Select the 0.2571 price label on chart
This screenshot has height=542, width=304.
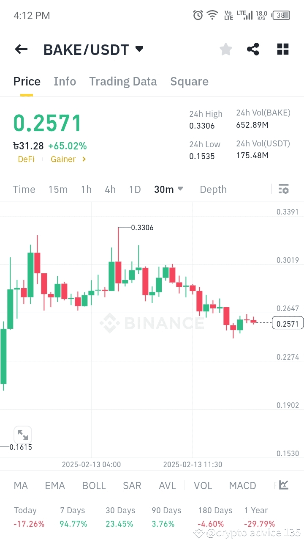[x=288, y=323]
